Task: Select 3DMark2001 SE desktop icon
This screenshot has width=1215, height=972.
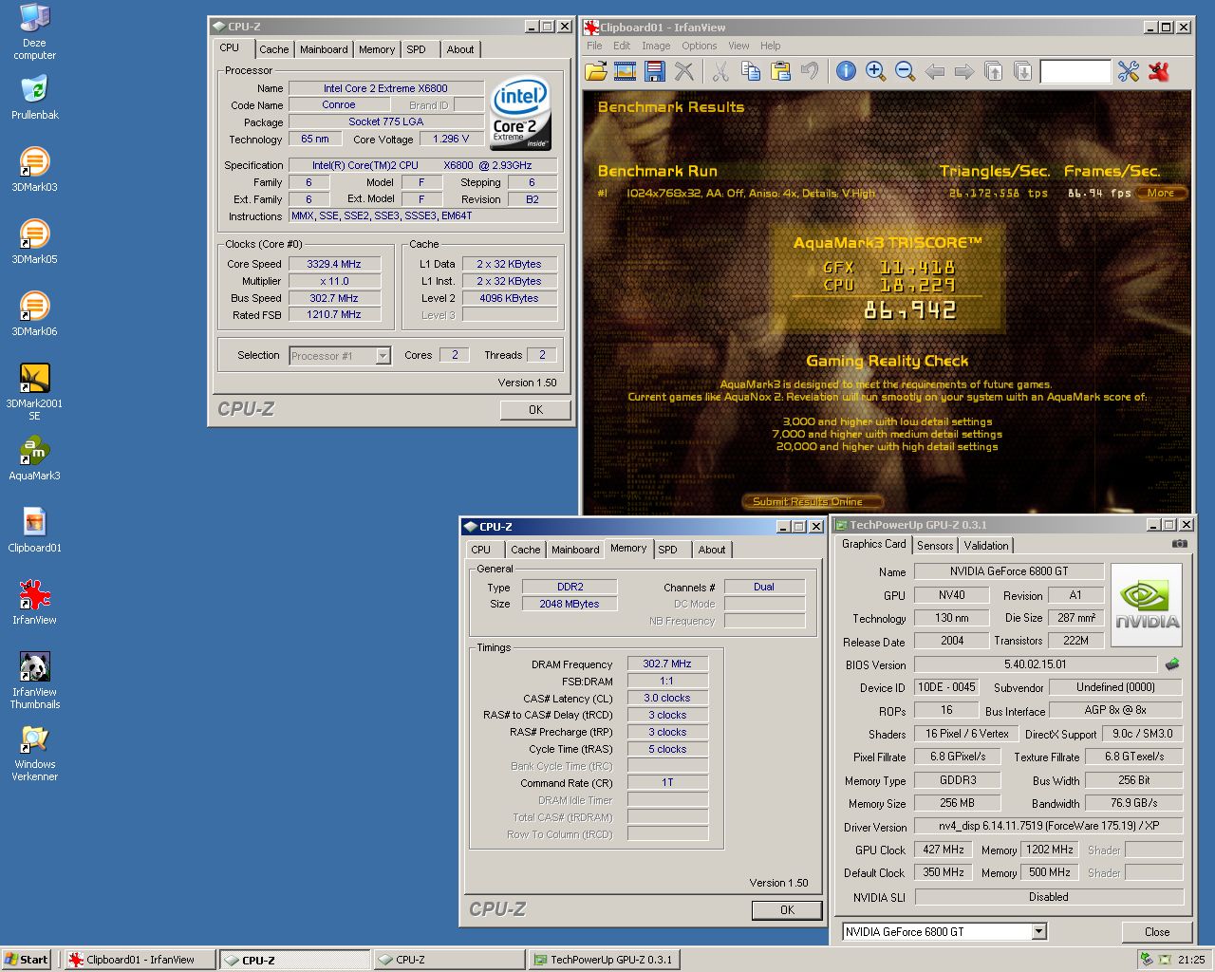Action: 34,391
